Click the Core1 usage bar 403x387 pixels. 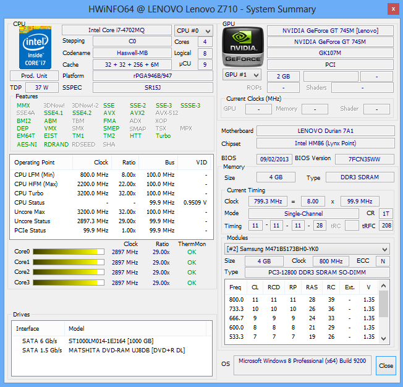69,262
